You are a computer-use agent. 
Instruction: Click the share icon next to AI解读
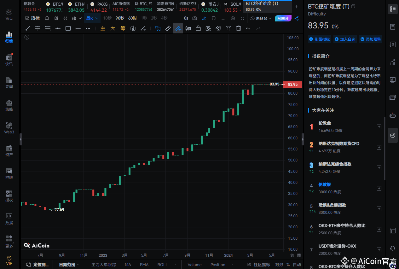coord(296,18)
